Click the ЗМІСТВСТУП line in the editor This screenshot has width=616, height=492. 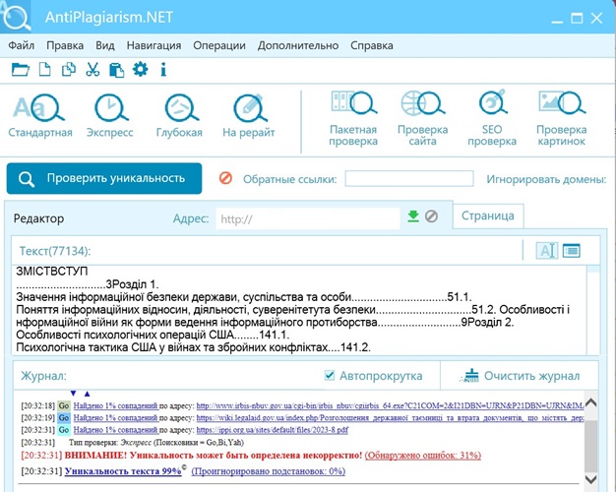pyautogui.click(x=52, y=272)
